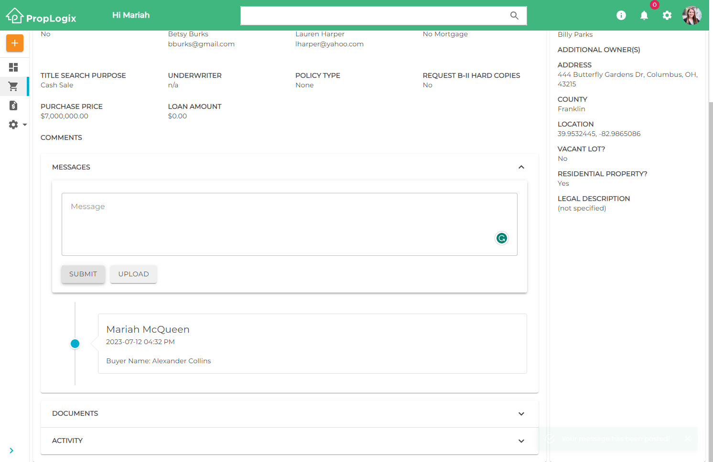713x462 pixels.
Task: Expand the sidebar settings gear menu
Action: point(18,125)
